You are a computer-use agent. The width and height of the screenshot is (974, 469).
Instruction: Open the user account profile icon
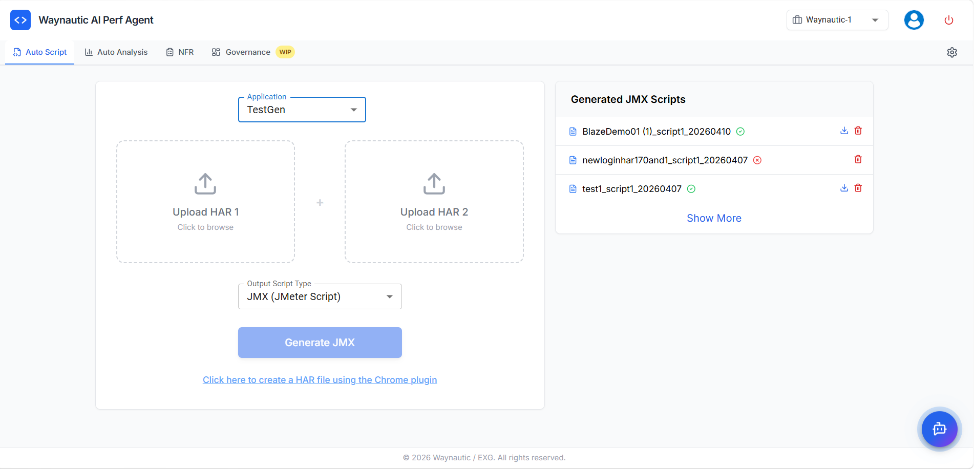pos(914,19)
